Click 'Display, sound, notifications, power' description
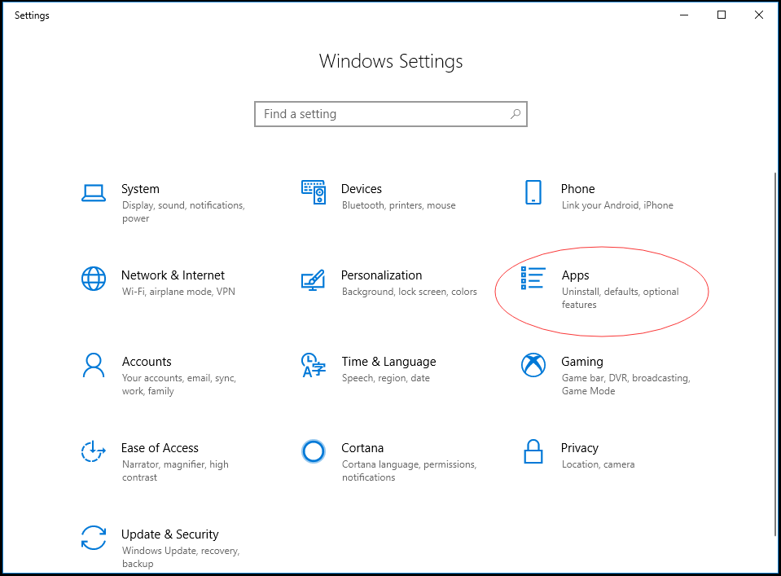Viewport: 781px width, 576px height. click(x=183, y=212)
